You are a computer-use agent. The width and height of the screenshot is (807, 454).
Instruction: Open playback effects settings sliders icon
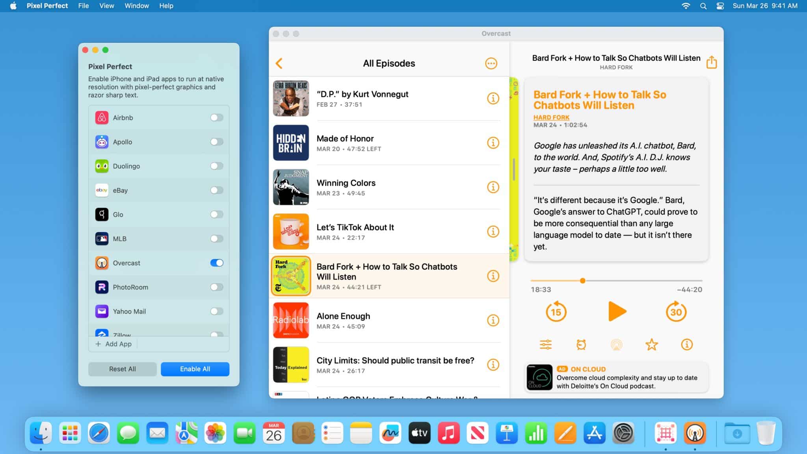(545, 344)
